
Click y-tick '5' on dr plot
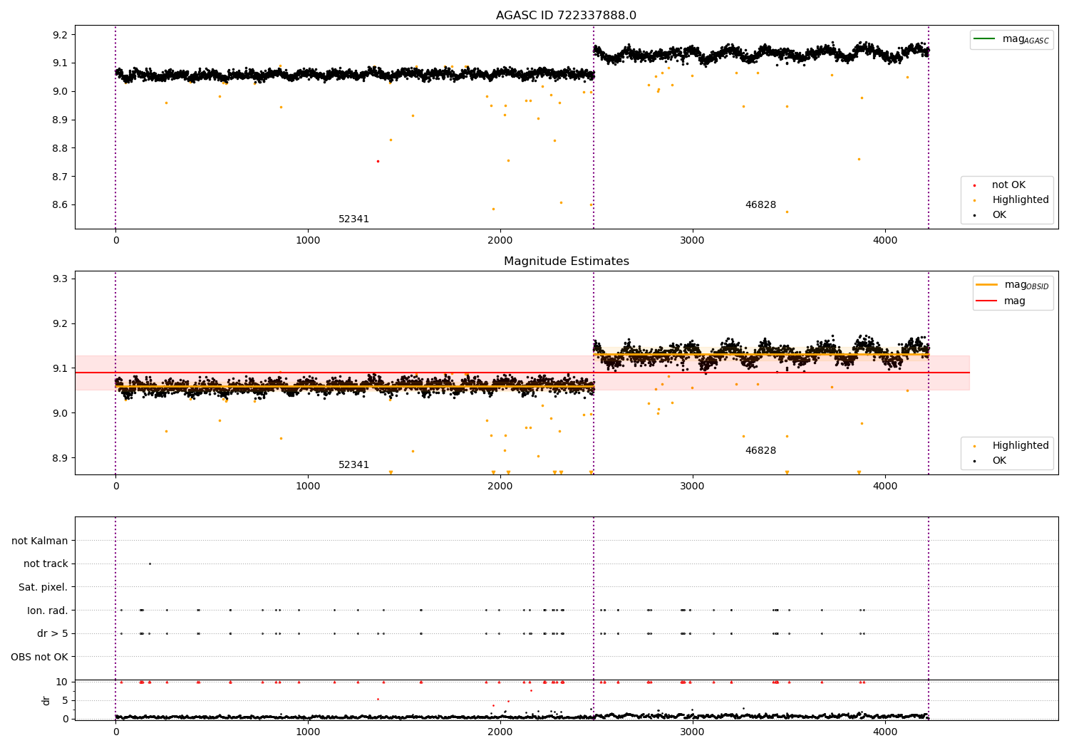point(65,700)
